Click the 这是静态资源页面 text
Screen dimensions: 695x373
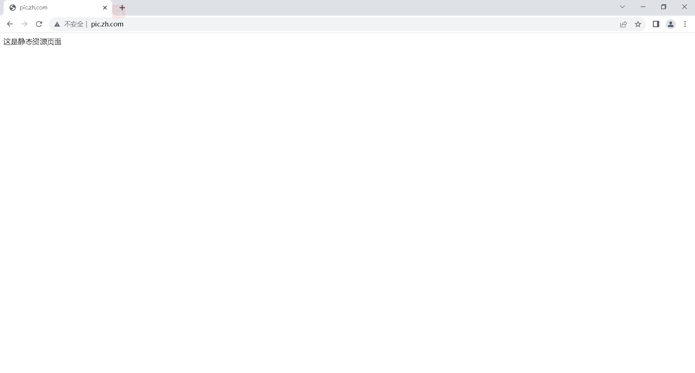tap(33, 42)
